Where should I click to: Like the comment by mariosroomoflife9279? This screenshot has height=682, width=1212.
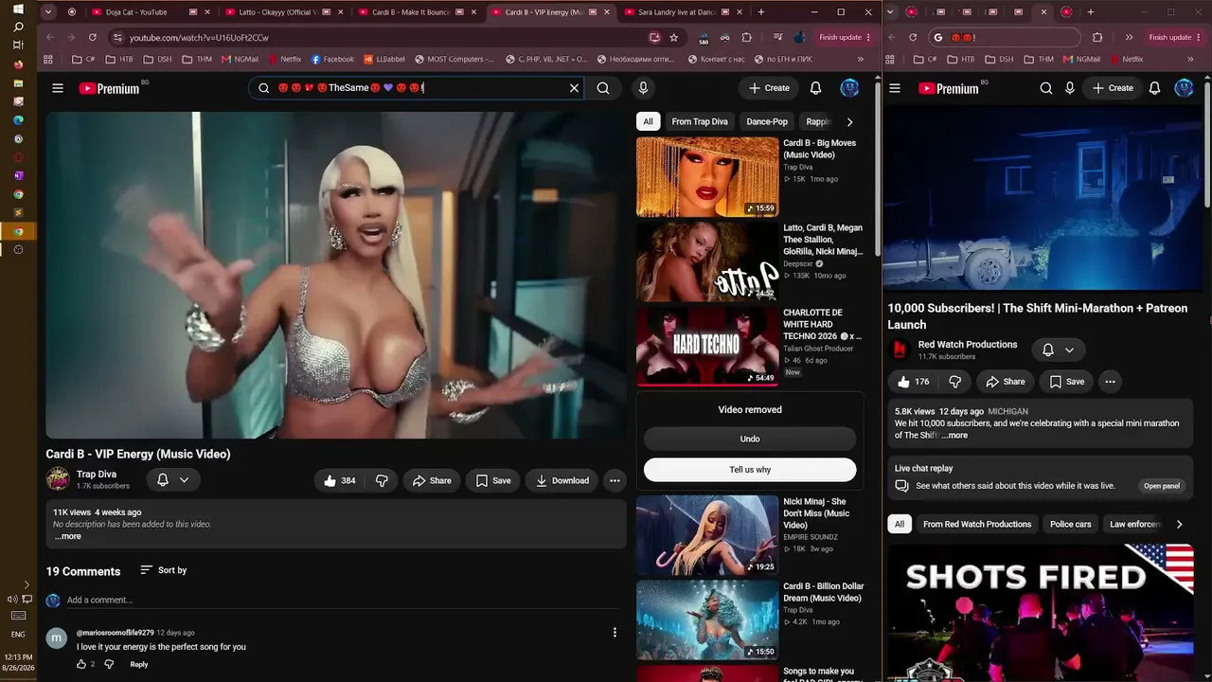[x=81, y=664]
